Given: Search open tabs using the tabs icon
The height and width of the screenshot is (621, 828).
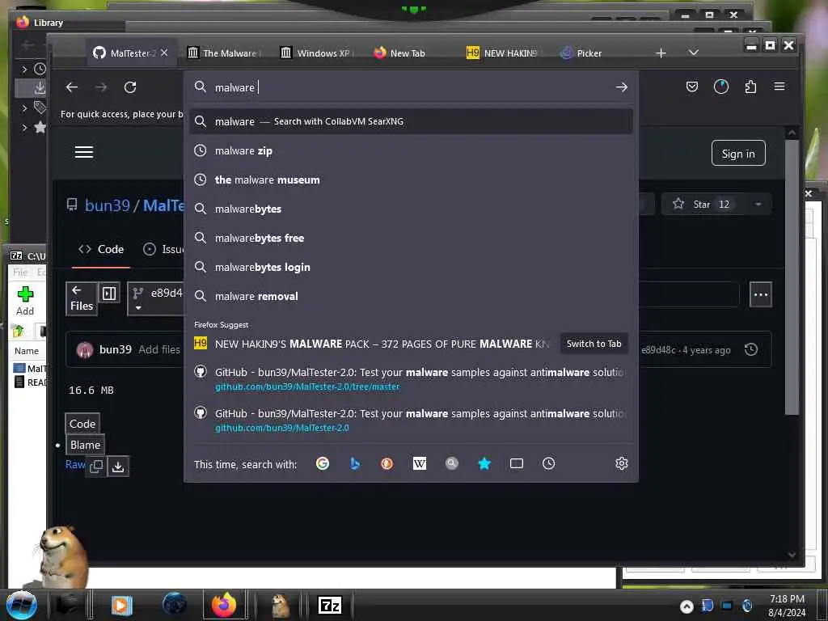Looking at the screenshot, I should (x=517, y=463).
